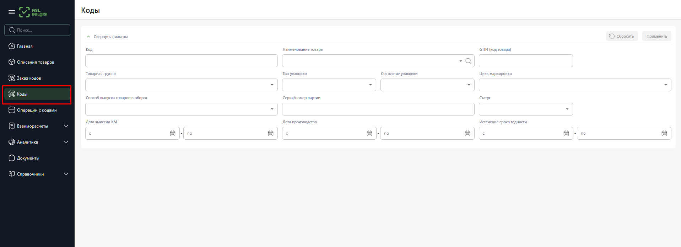681x247 pixels.
Task: Open calendar for Дата эмиссии КМ end date
Action: pos(271,133)
